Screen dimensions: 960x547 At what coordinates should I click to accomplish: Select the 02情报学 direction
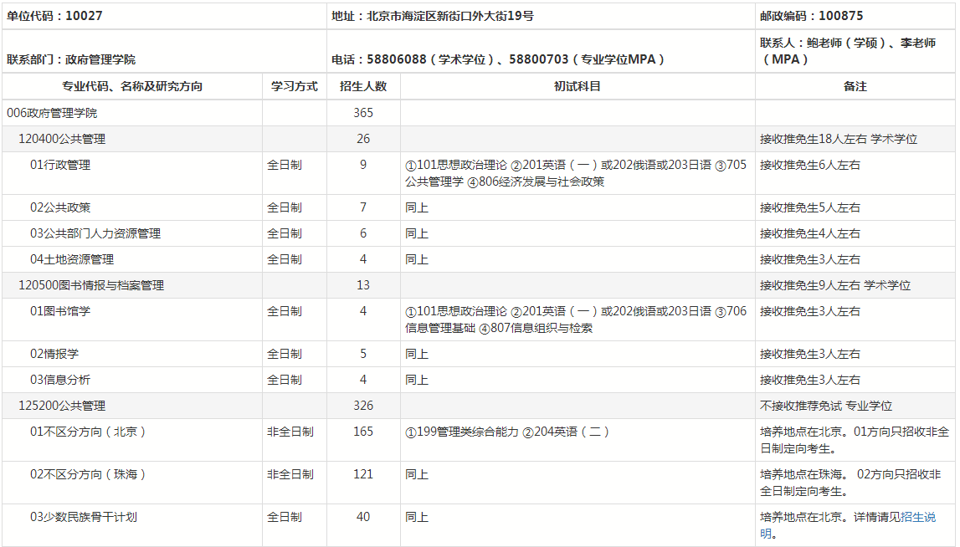(54, 354)
